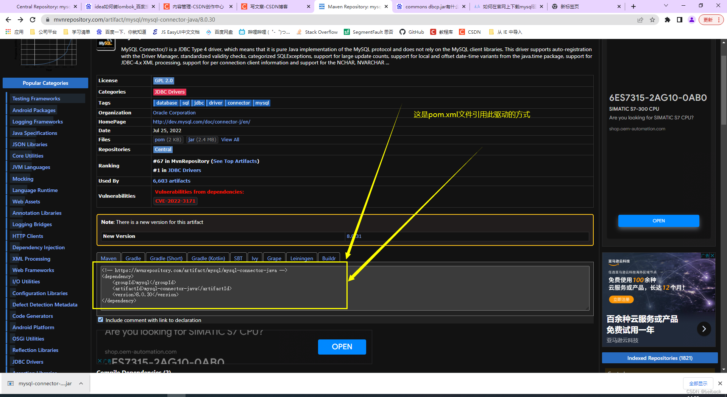Viewport: 727px width, 397px height.
Task: Reload the current page
Action: (x=33, y=20)
